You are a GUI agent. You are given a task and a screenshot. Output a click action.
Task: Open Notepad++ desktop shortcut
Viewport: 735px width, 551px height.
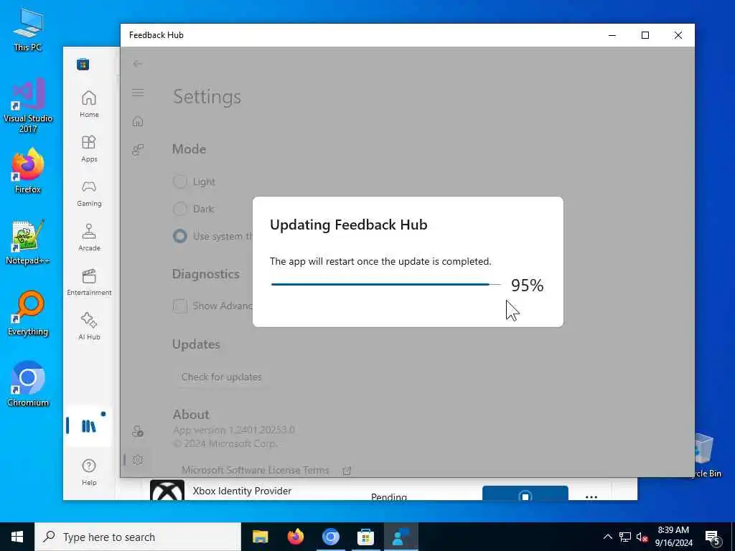point(28,242)
